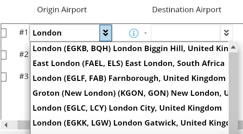
Task: Expand the Destination Airport dropdown arrow
Action: click(x=226, y=33)
